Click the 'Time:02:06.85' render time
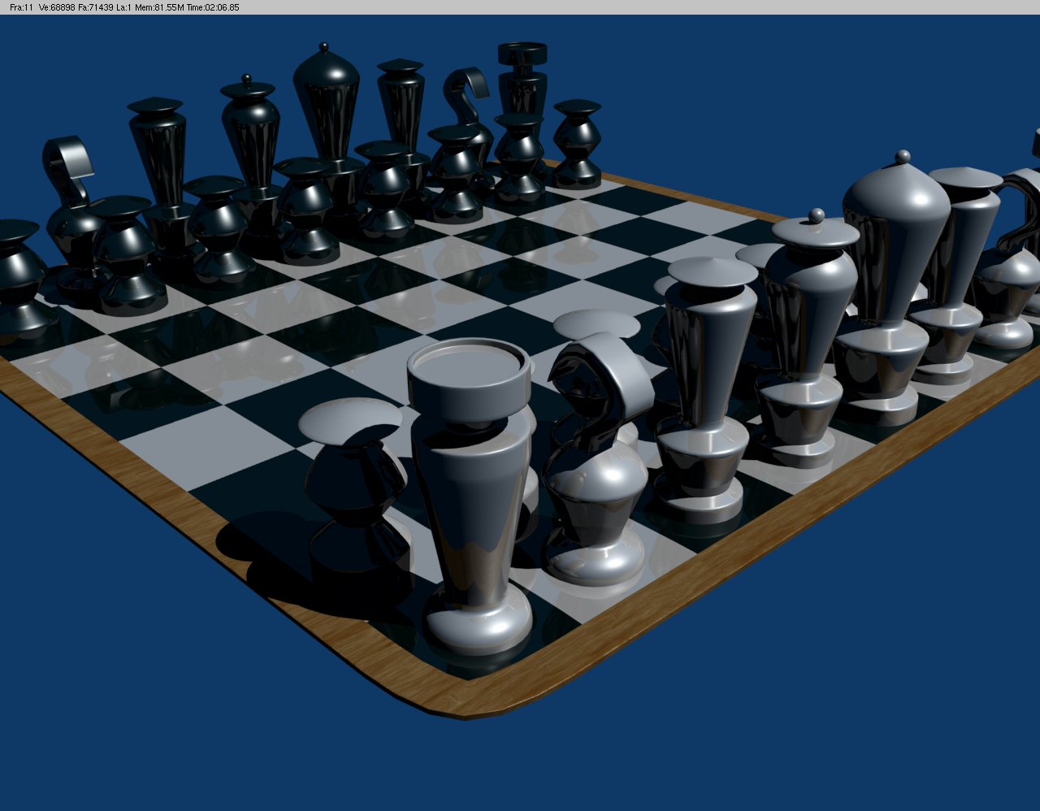1040x811 pixels. pos(211,7)
